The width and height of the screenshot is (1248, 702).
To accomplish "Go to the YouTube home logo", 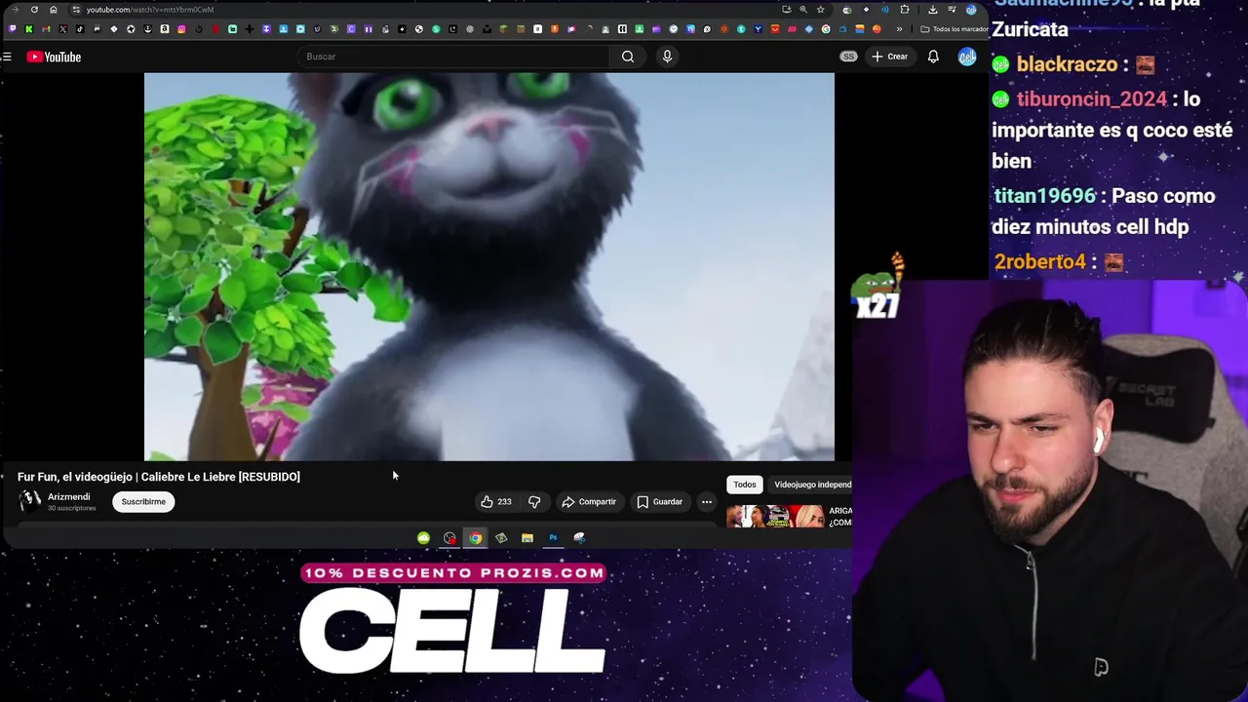I will tap(54, 57).
